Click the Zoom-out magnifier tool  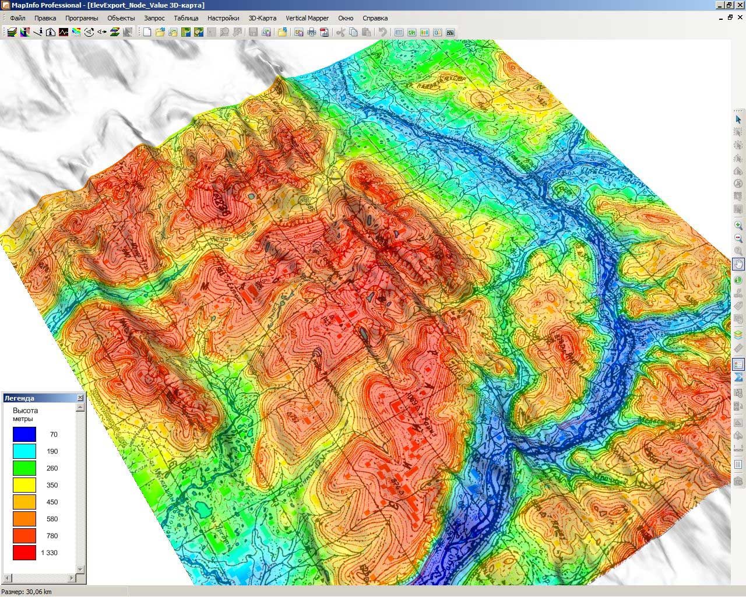738,238
